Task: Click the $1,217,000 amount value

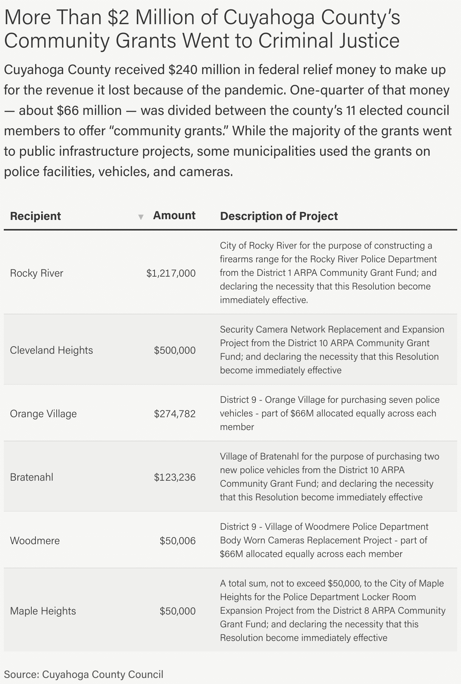Action: coord(171,273)
